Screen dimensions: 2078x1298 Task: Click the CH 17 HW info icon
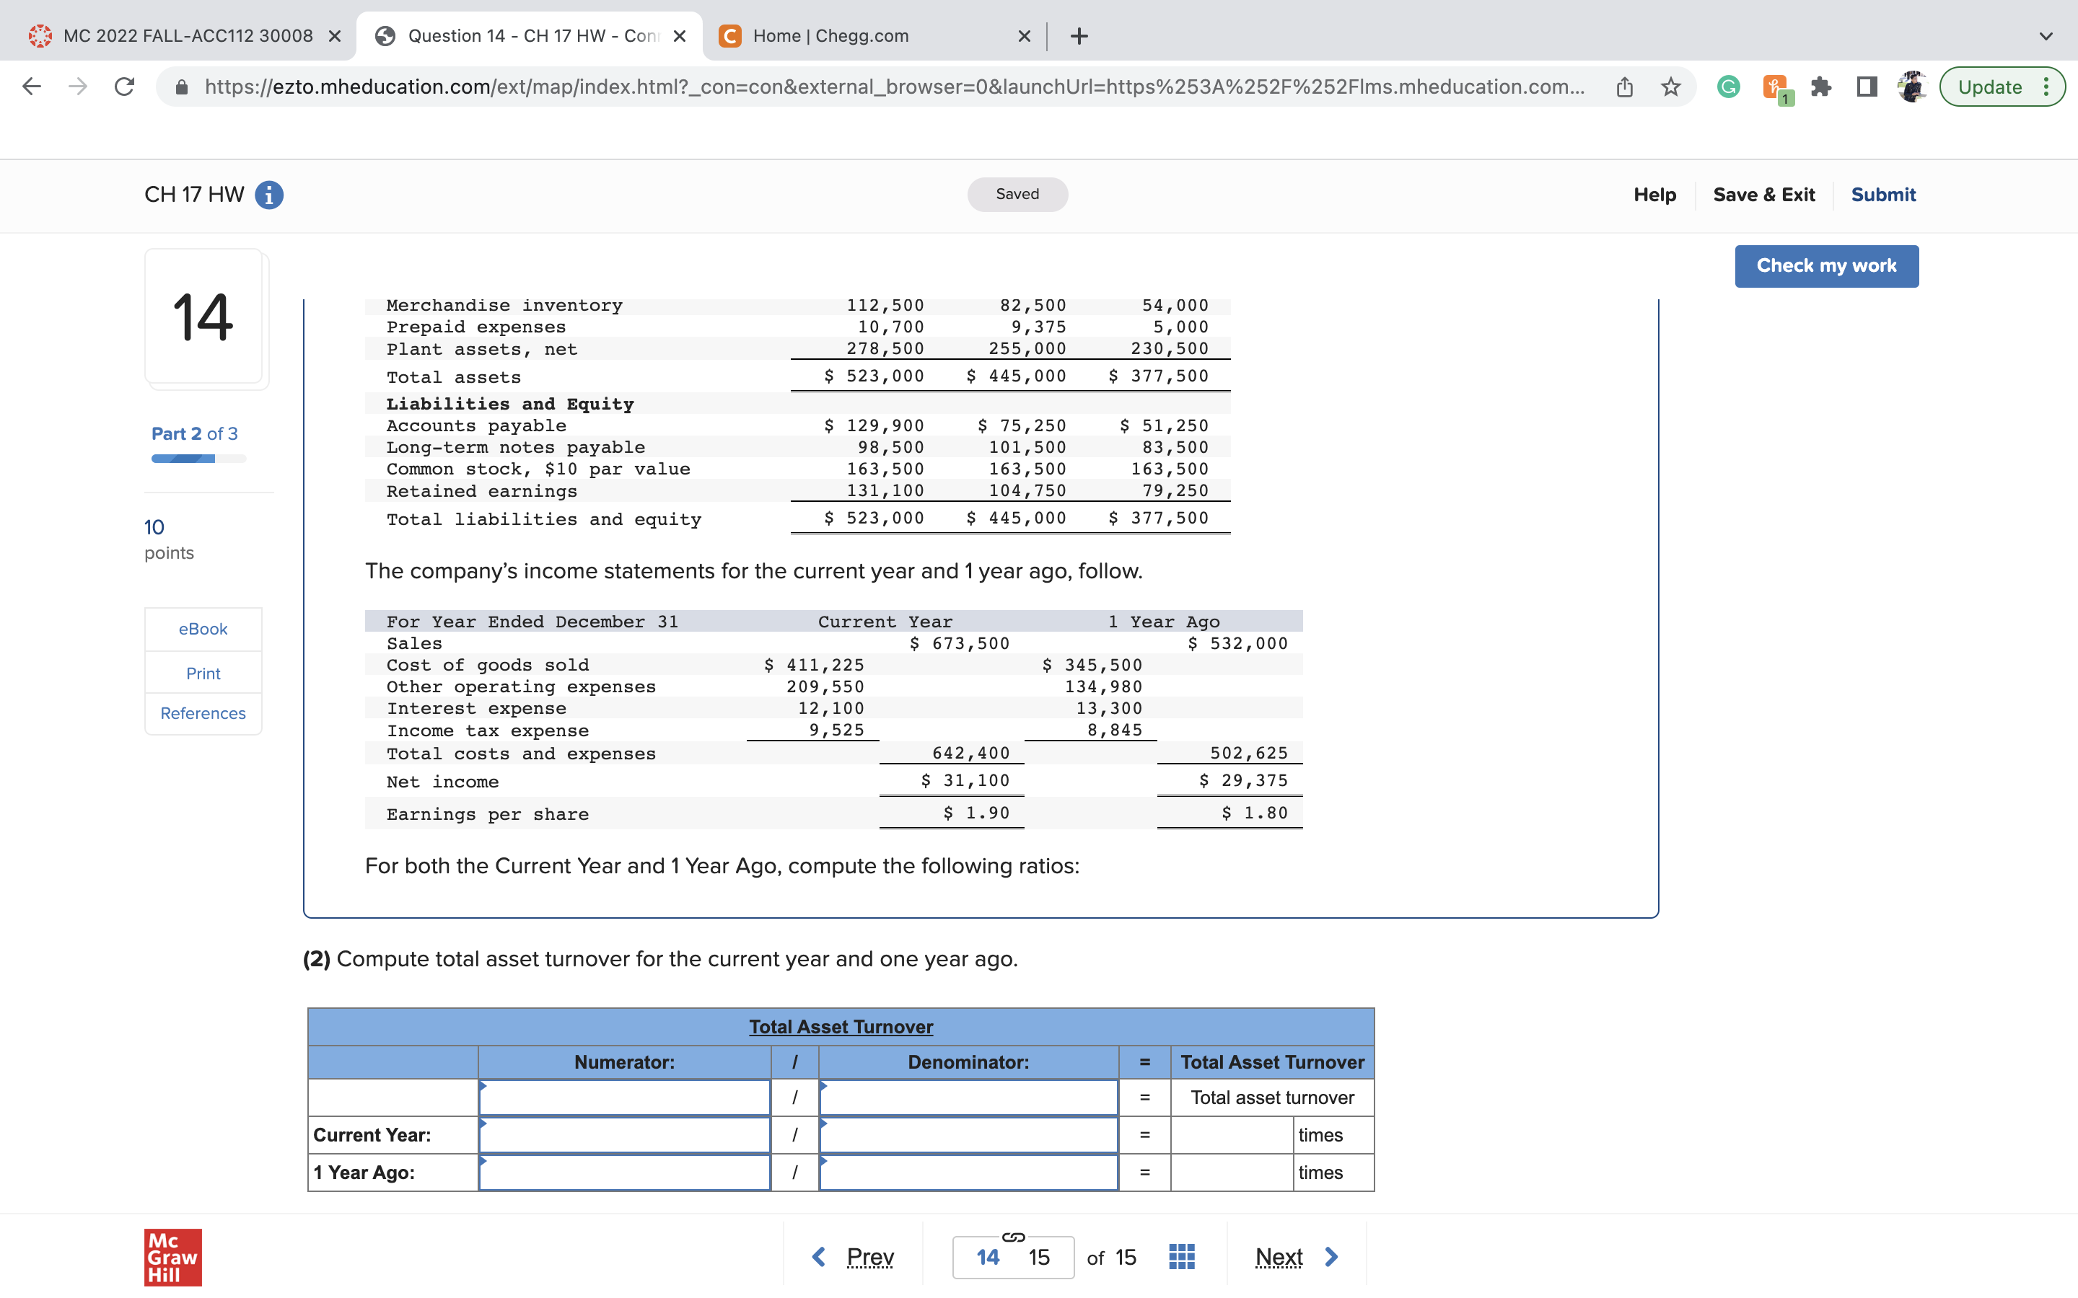268,195
